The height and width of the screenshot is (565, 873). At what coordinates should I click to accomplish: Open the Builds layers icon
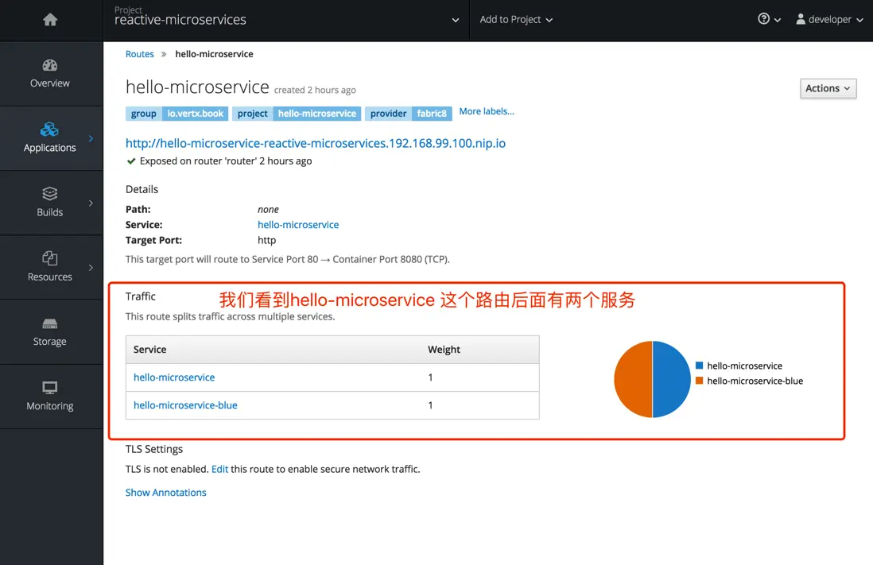(50, 194)
